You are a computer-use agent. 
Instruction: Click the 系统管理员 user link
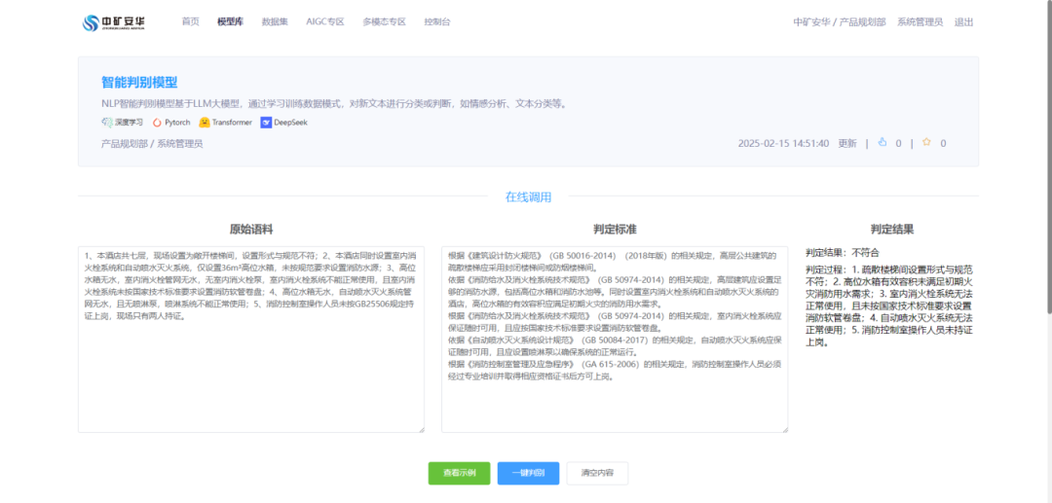point(920,21)
